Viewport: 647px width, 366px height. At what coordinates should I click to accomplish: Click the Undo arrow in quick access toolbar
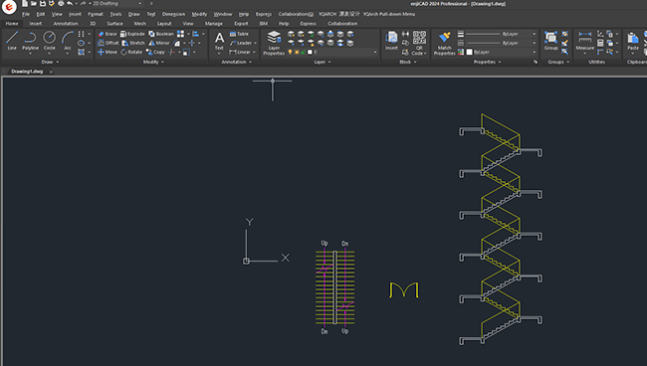[x=70, y=3]
